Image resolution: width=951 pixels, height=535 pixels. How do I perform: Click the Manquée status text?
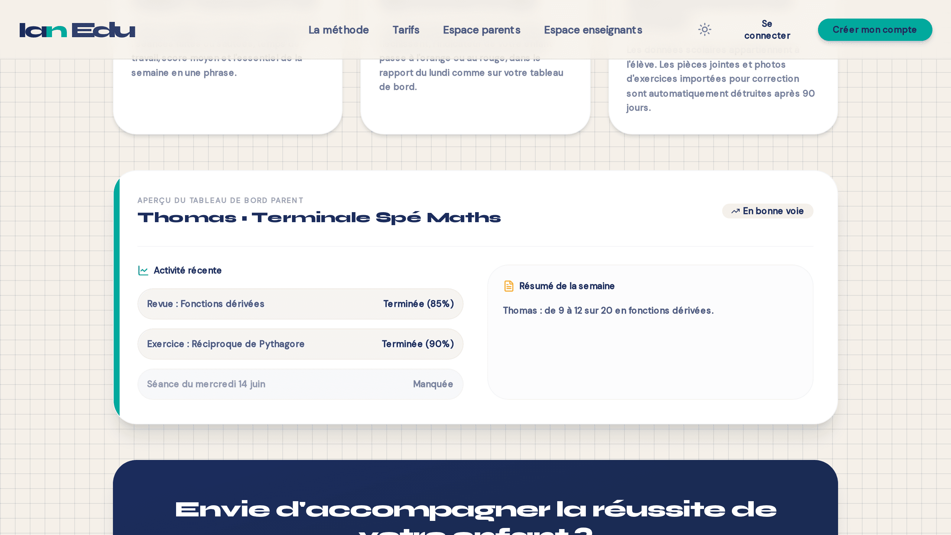(x=433, y=384)
